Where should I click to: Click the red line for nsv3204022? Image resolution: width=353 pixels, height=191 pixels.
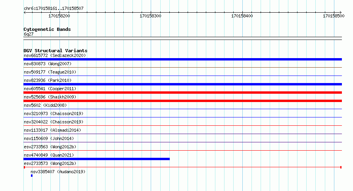(x=182, y=125)
